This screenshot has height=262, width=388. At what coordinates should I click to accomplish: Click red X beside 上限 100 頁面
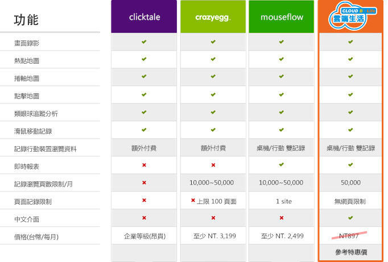[x=193, y=200]
